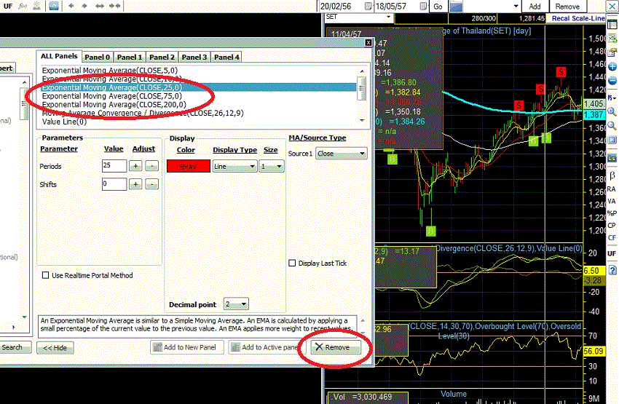Select Value Line(0) in indicator list
Viewport: 619px width, 404px height.
click(x=199, y=122)
